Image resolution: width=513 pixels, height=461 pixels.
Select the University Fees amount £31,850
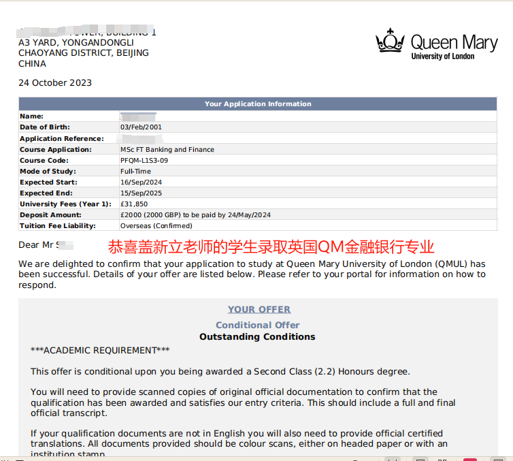click(134, 204)
